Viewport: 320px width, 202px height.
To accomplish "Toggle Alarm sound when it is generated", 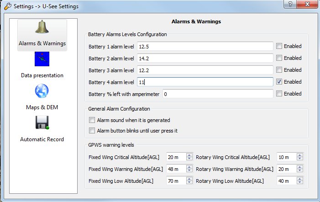I will tap(92, 120).
